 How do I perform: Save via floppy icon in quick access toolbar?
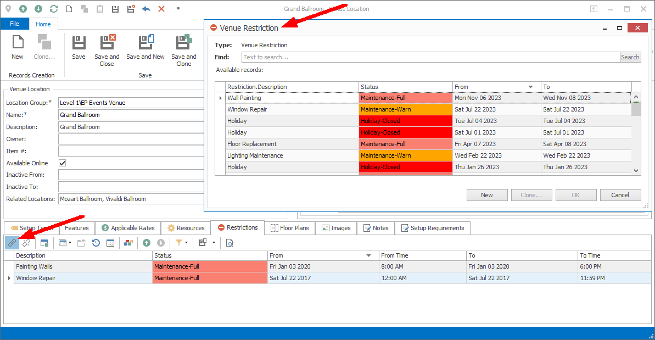point(115,8)
